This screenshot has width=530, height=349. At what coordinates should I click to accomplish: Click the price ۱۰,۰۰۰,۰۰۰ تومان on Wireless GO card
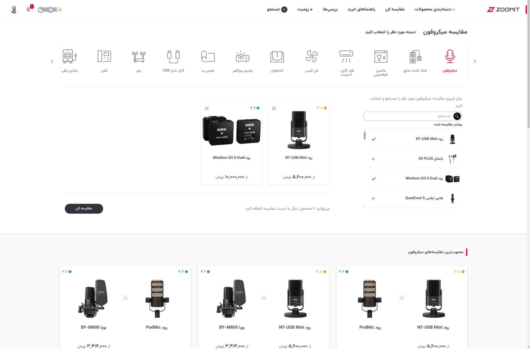(x=232, y=177)
